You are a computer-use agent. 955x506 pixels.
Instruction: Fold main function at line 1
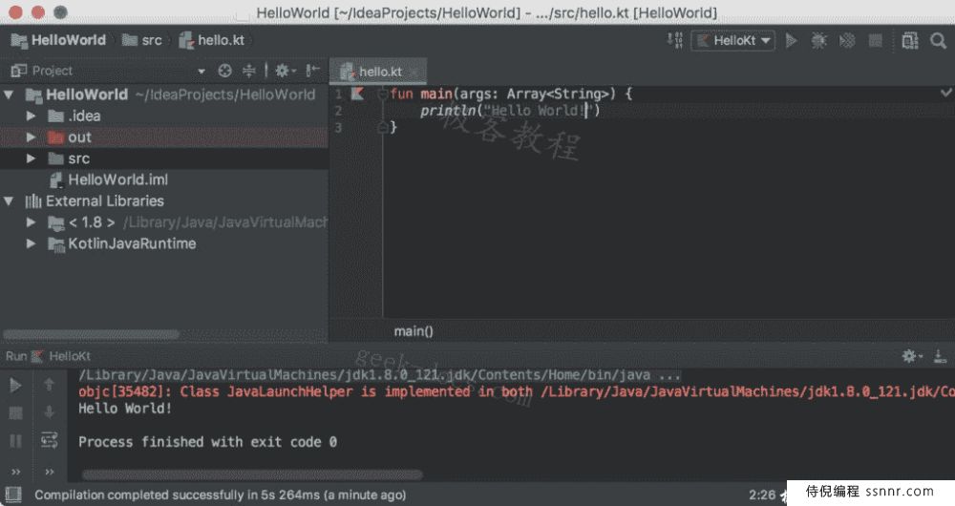(383, 94)
